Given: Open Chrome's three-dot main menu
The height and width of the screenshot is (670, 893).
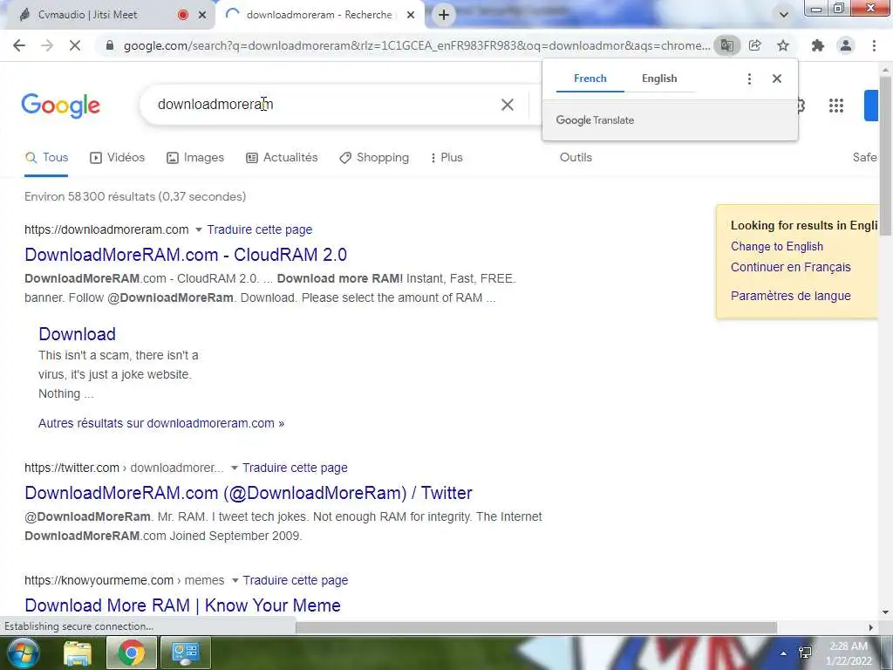Looking at the screenshot, I should pos(874,45).
